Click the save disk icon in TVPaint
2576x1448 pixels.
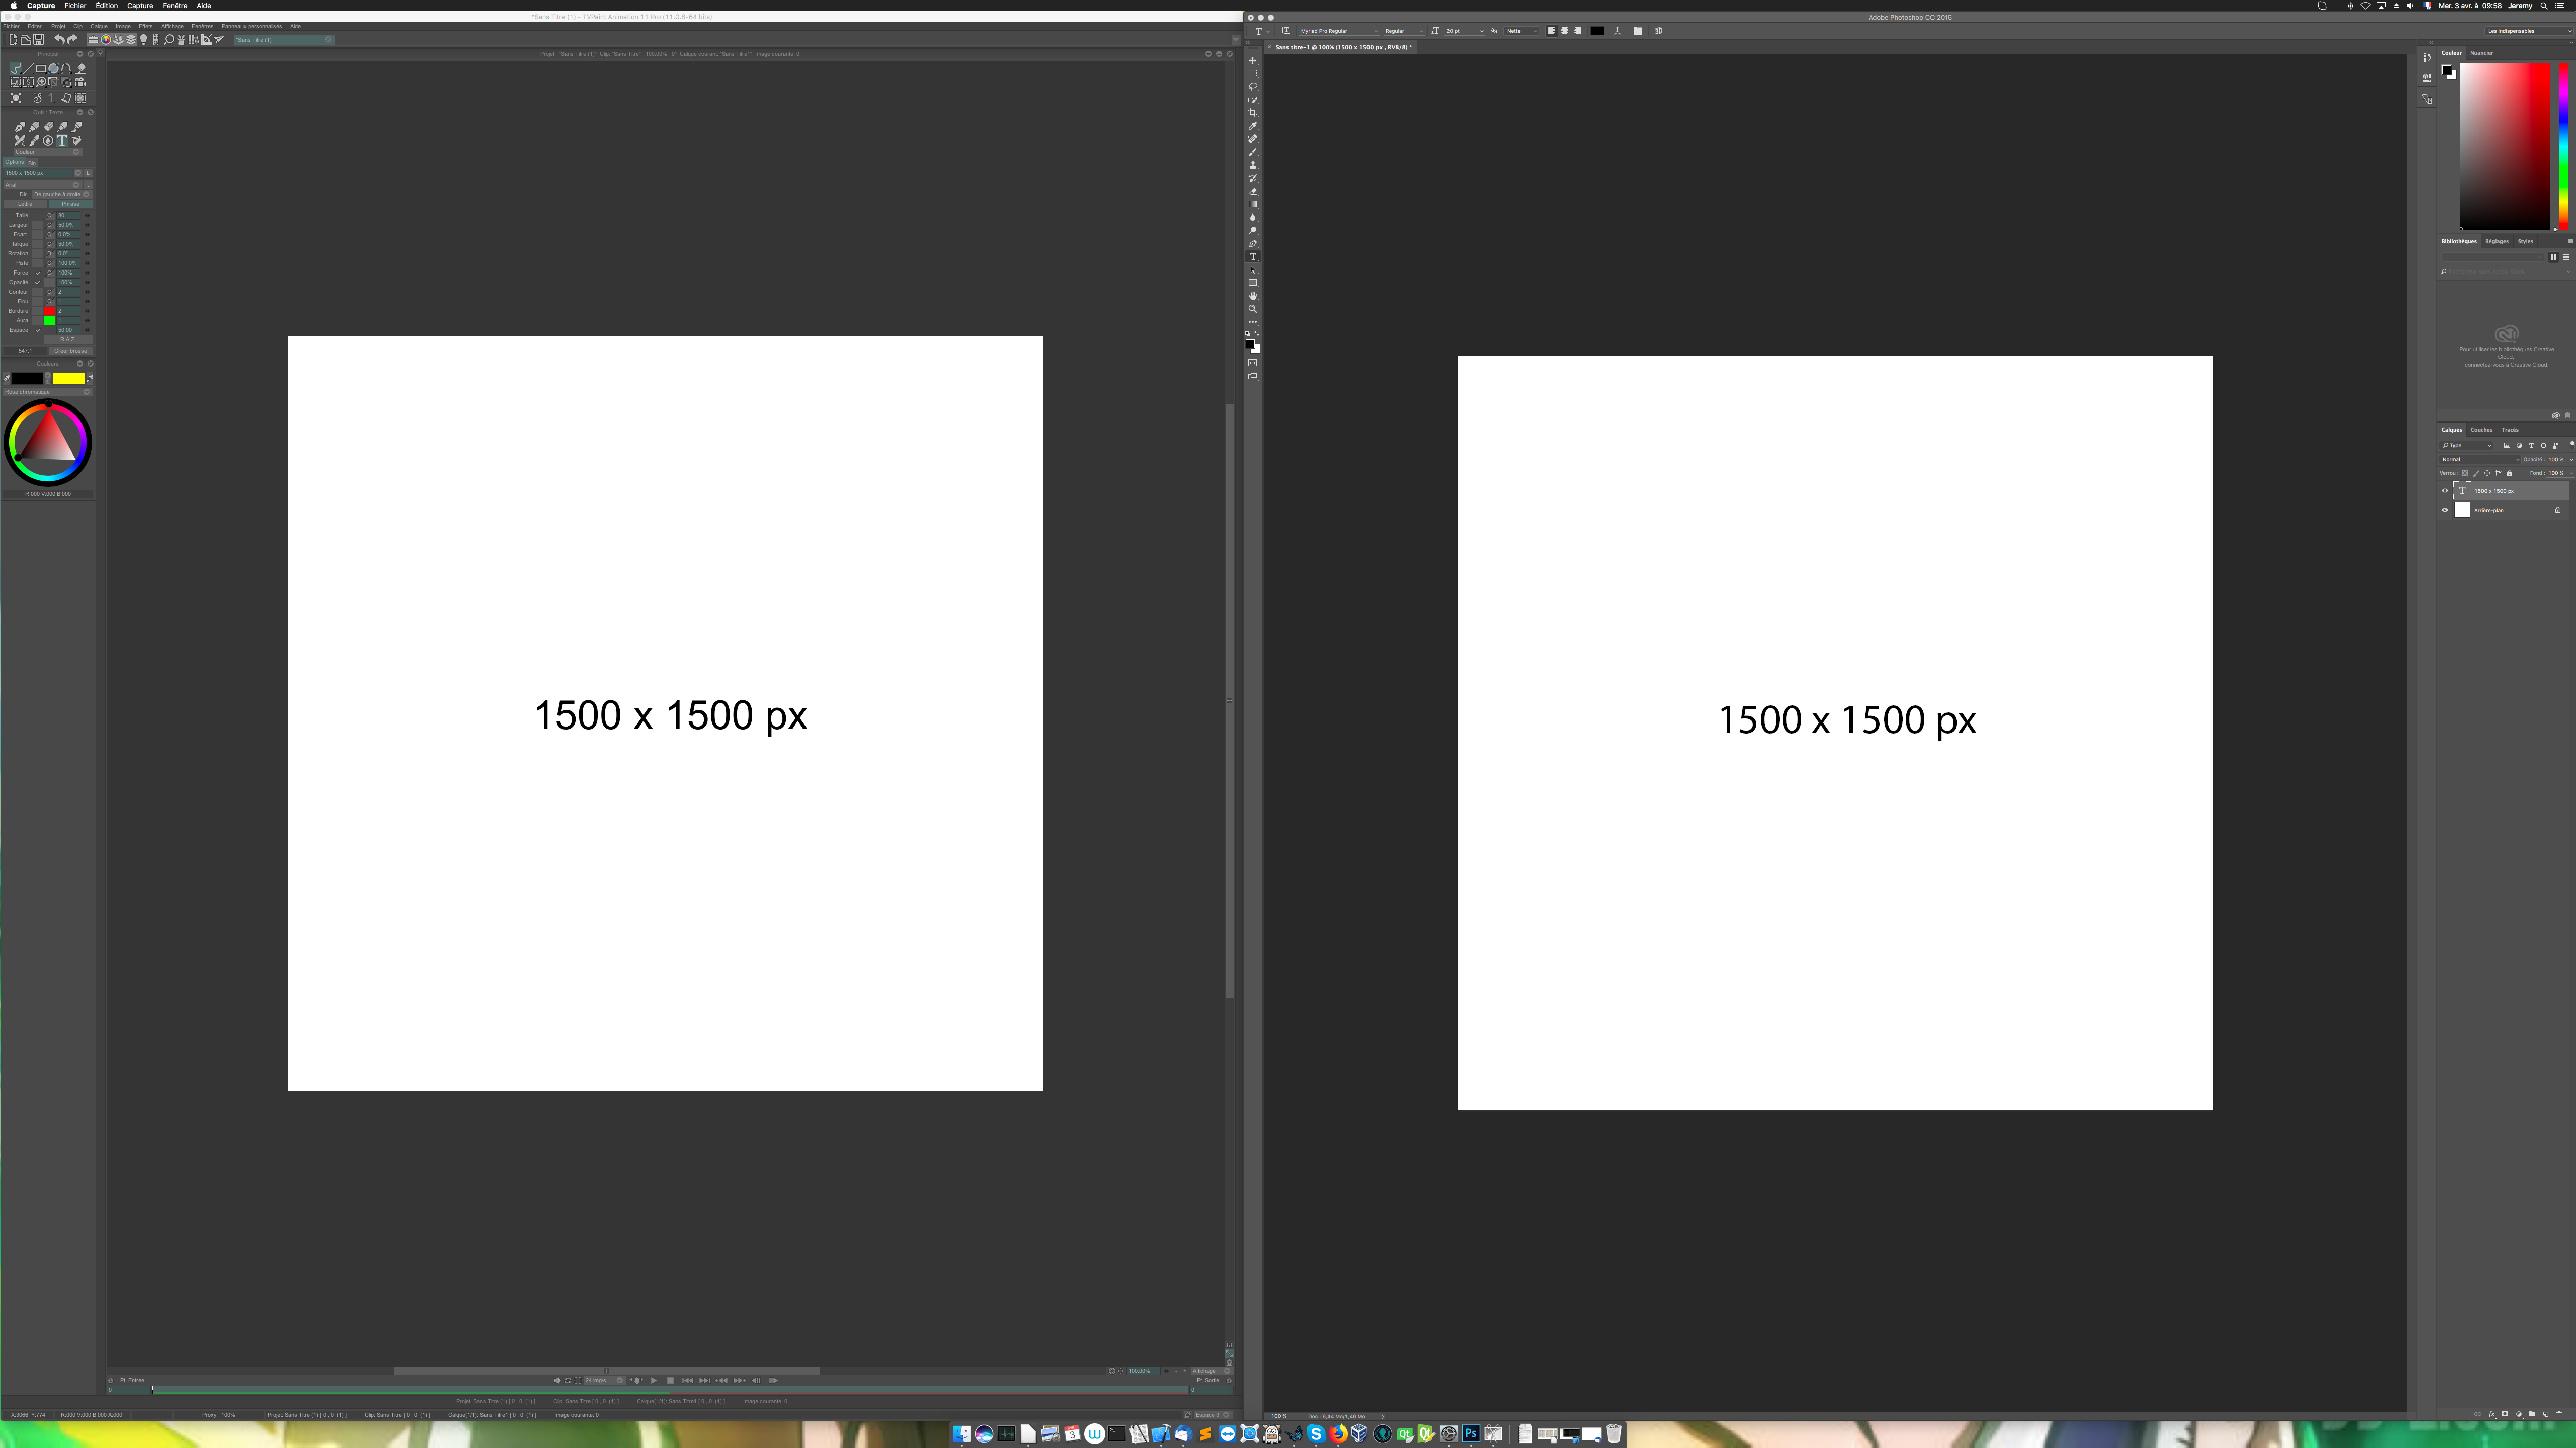(x=38, y=40)
